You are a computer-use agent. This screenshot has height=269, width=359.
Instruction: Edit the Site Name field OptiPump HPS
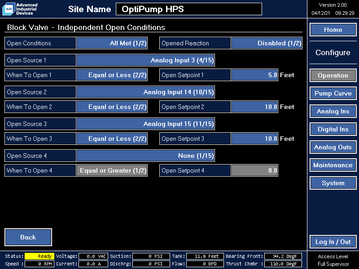point(189,9)
